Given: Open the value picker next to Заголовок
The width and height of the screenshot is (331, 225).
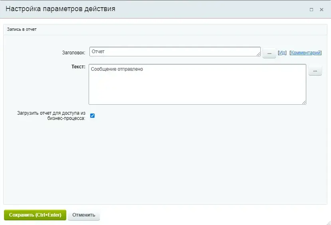Looking at the screenshot, I should [x=269, y=53].
